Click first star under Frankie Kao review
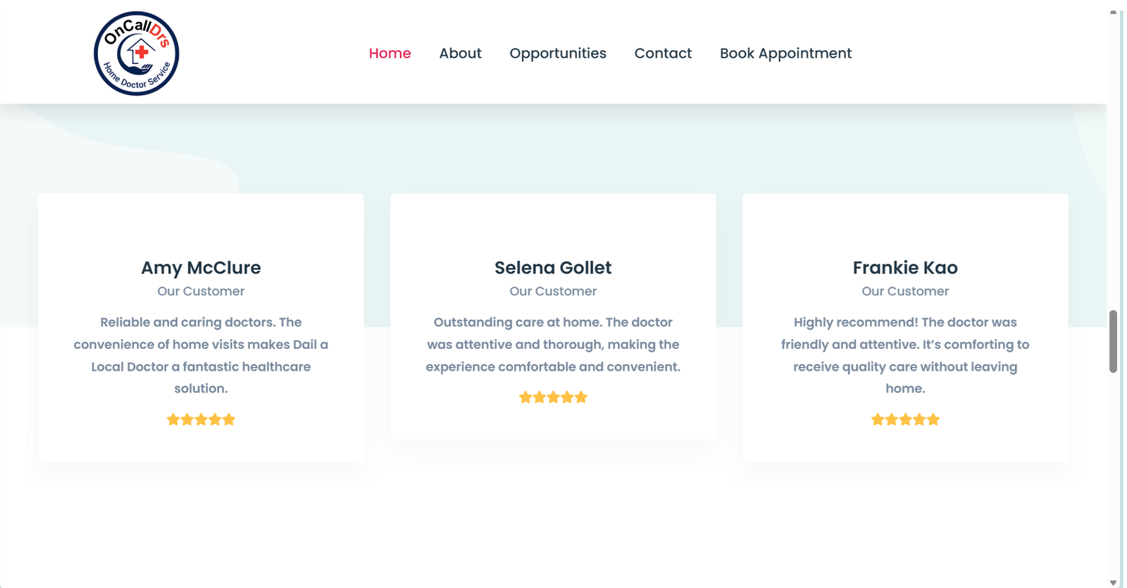This screenshot has height=588, width=1127. [878, 420]
